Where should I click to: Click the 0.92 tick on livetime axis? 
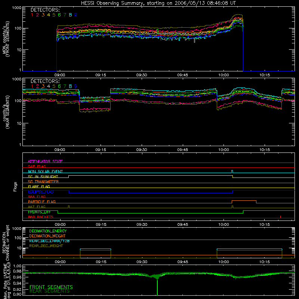point(17,289)
